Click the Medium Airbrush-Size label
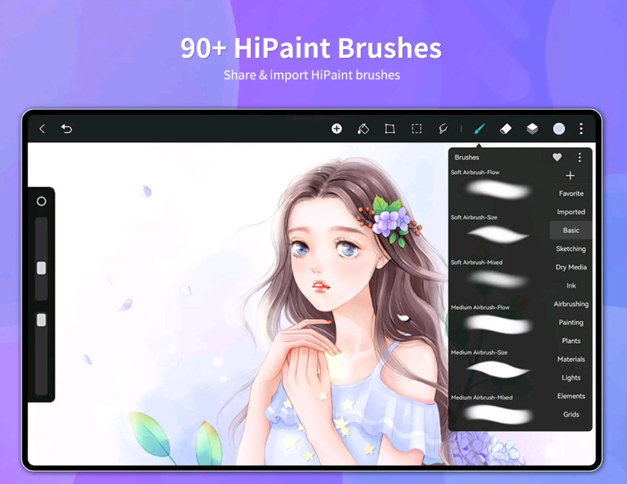This screenshot has width=627, height=484. click(479, 352)
